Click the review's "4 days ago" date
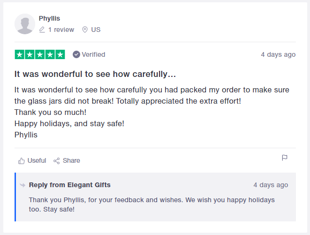310x235 pixels. tap(278, 54)
